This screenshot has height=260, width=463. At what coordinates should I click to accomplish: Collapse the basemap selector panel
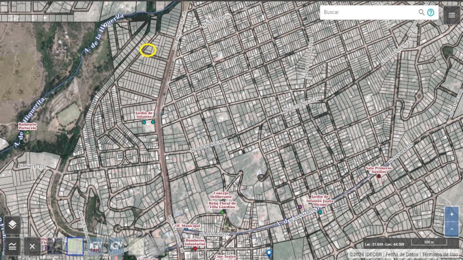coord(12,246)
